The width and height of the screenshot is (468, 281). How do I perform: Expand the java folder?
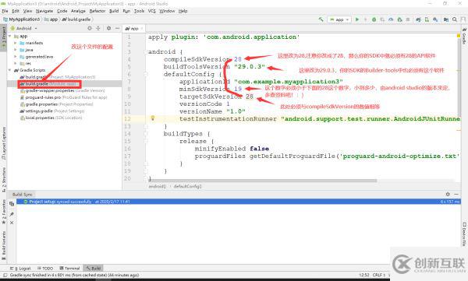click(16, 50)
